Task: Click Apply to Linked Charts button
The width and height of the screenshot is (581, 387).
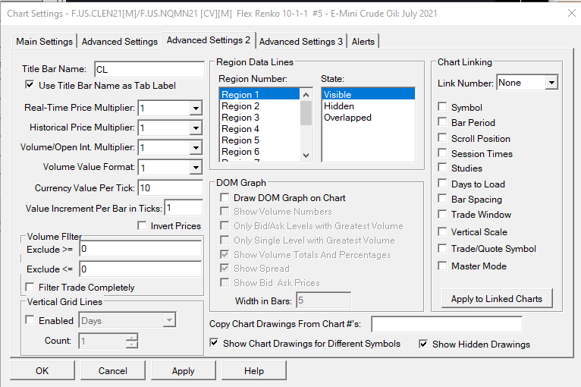Action: point(497,298)
